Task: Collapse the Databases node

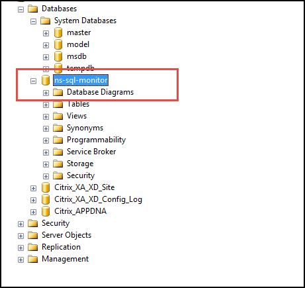Action: (21, 9)
